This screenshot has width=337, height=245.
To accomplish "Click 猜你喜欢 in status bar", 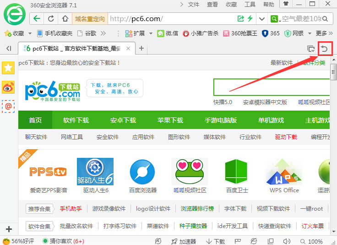I will pyautogui.click(x=63, y=241).
